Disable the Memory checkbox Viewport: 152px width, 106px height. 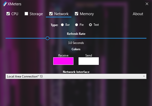(x=77, y=14)
